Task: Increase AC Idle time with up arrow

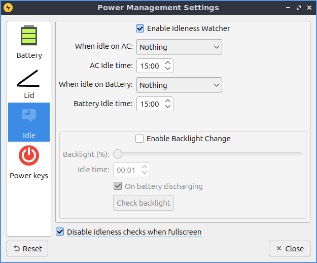Action: (168, 63)
